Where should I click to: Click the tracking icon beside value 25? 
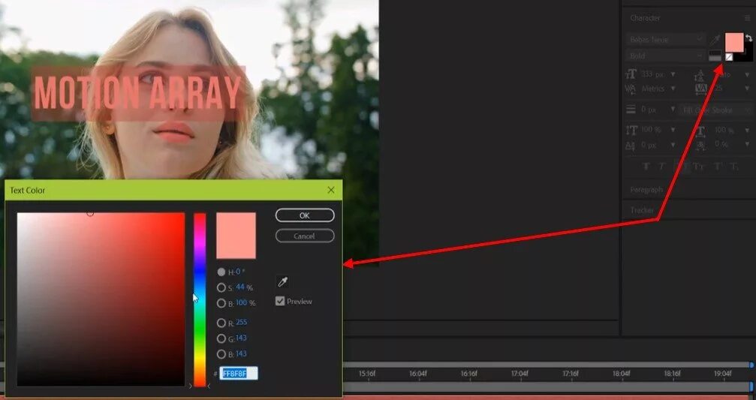(x=701, y=89)
